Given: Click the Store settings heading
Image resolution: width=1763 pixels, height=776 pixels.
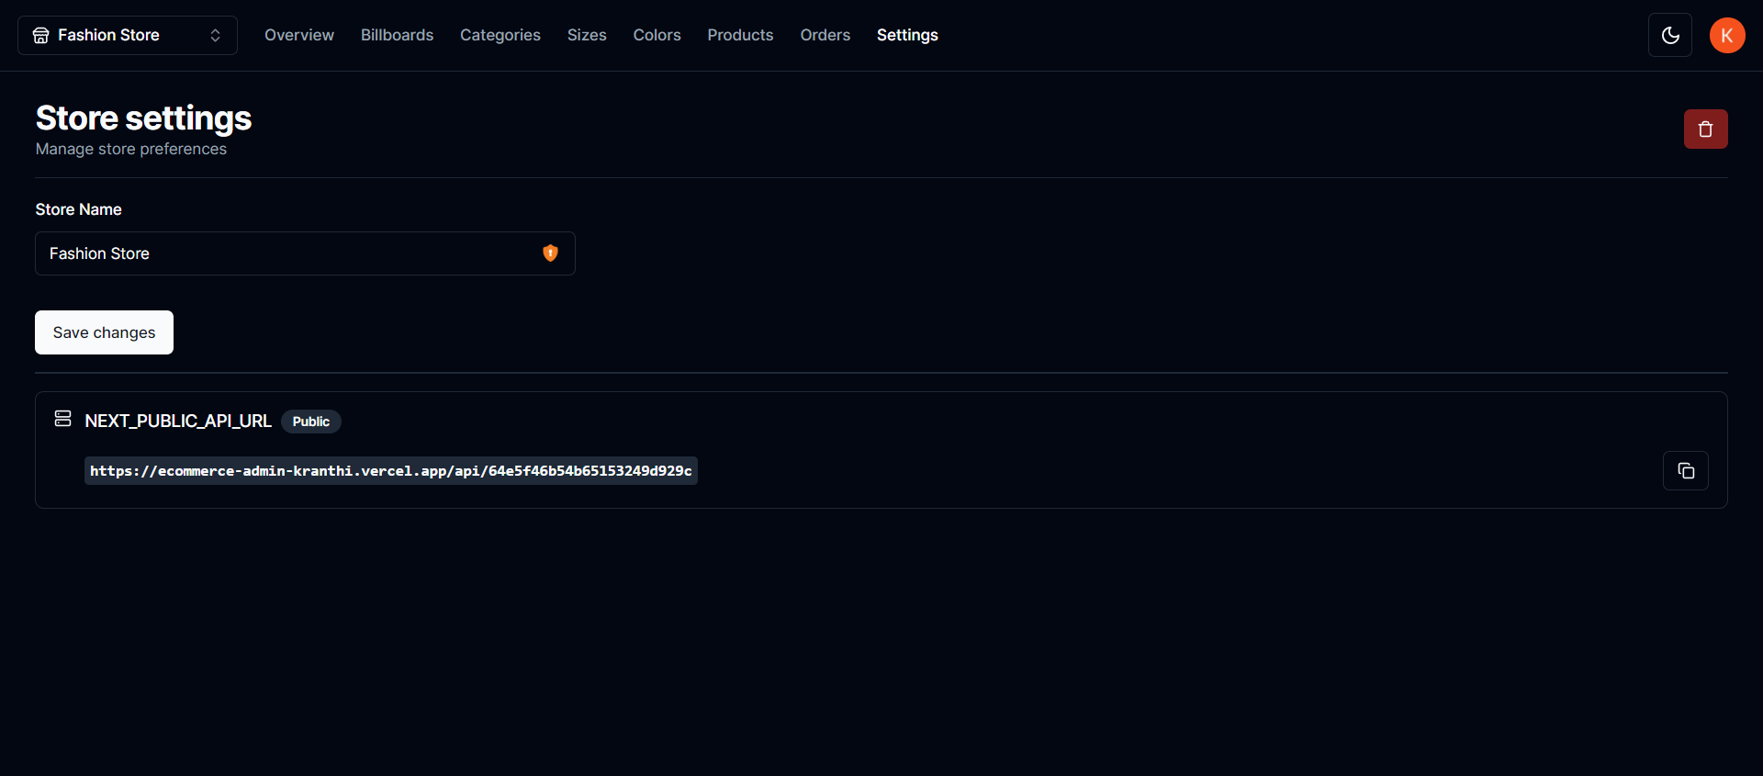Looking at the screenshot, I should point(143,118).
